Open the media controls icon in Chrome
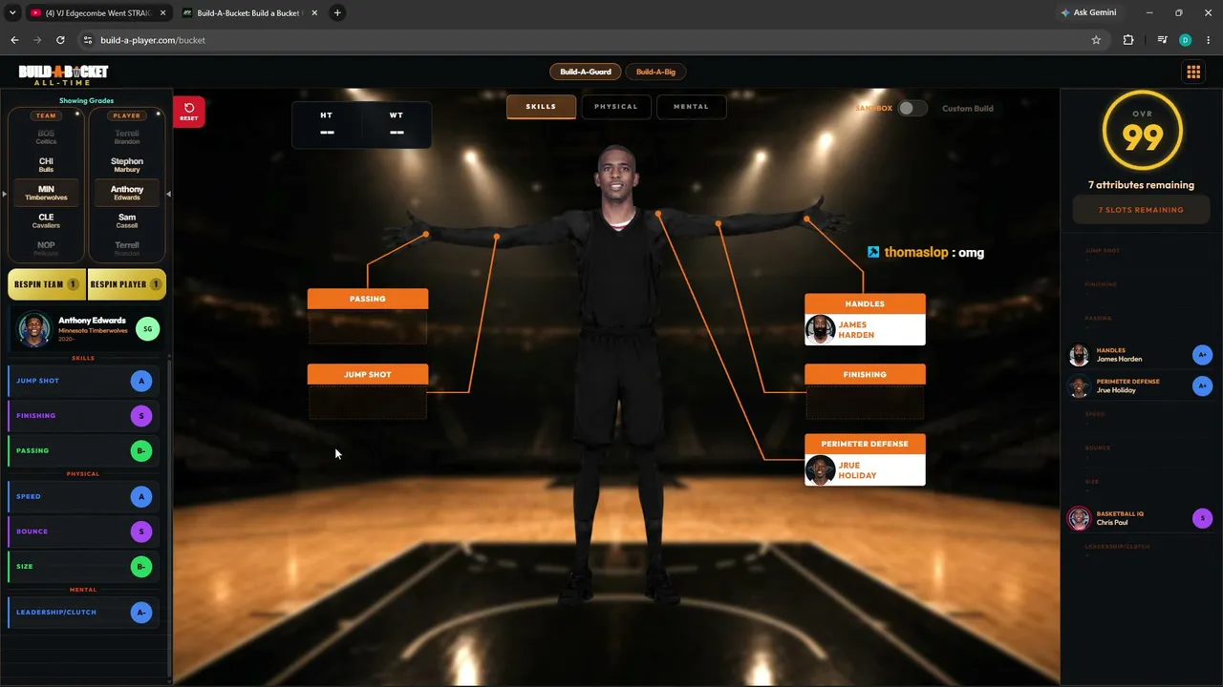This screenshot has width=1223, height=687. [1162, 40]
